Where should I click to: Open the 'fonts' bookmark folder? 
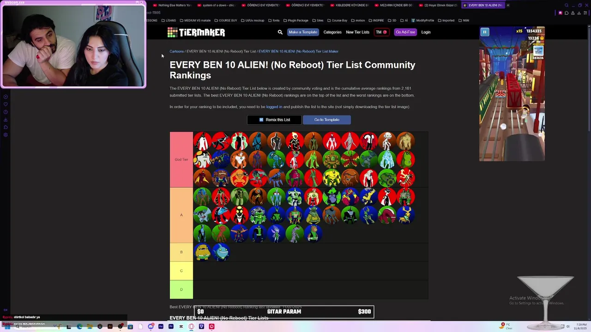(x=274, y=20)
